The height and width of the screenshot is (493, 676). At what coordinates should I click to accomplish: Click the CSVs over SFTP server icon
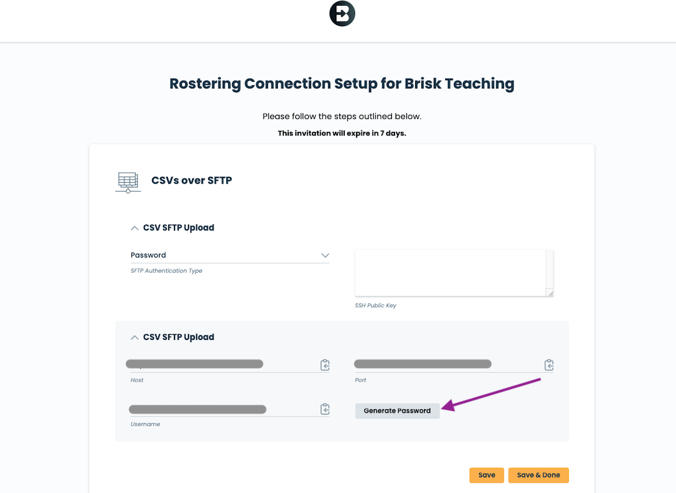(128, 182)
